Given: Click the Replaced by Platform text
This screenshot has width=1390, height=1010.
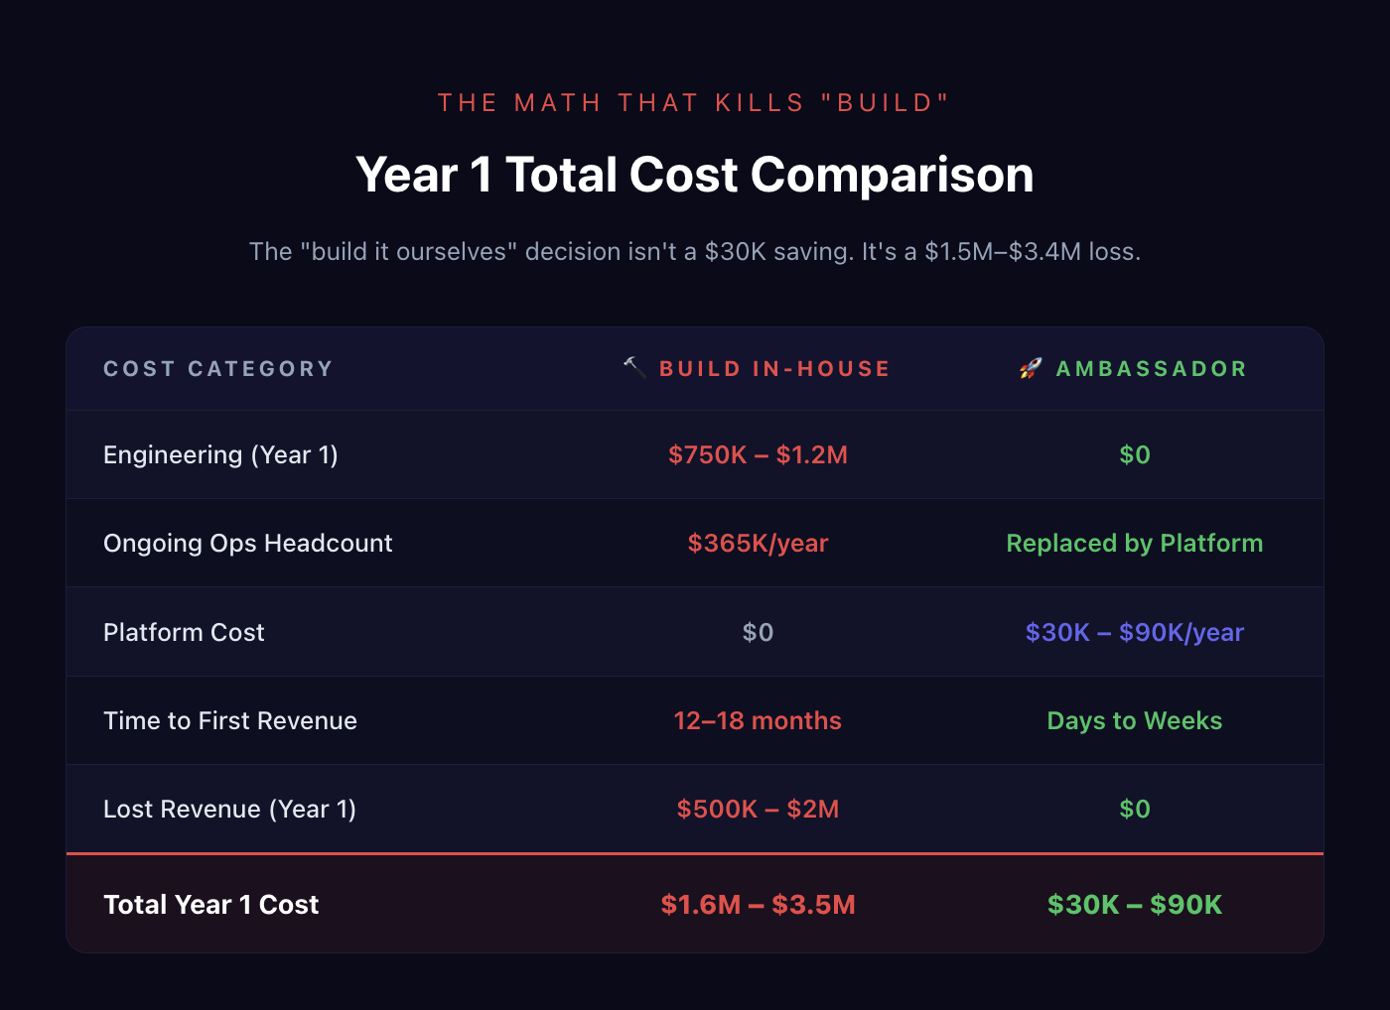Looking at the screenshot, I should 1134,544.
